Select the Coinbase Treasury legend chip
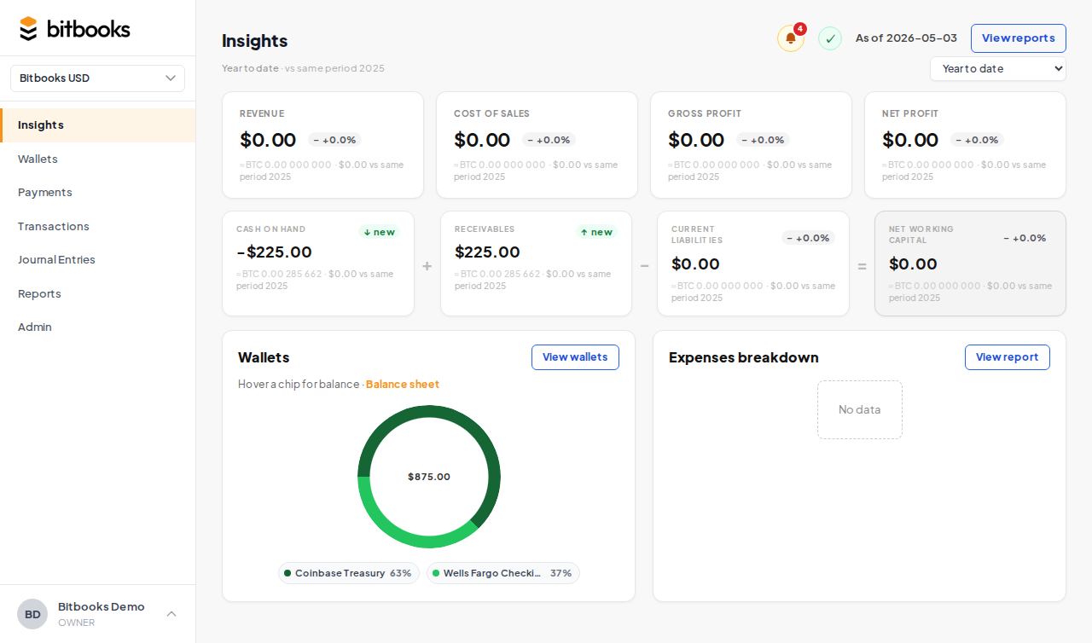Viewport: 1092px width, 643px height. click(349, 573)
